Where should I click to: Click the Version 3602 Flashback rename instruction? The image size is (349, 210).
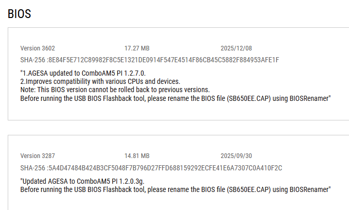point(175,97)
